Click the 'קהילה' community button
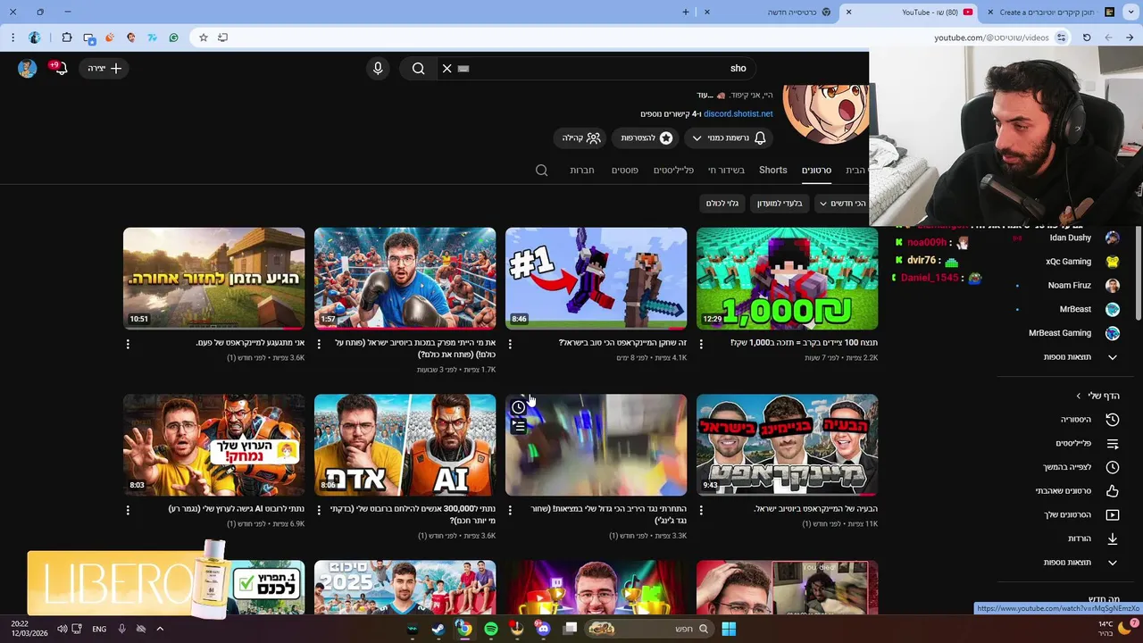 [580, 138]
